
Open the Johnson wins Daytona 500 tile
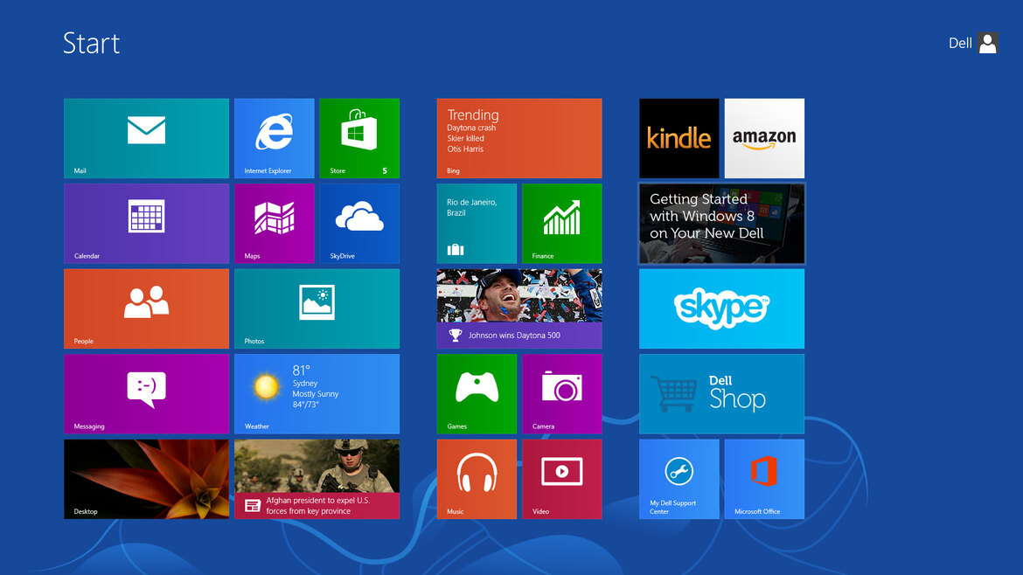click(519, 308)
